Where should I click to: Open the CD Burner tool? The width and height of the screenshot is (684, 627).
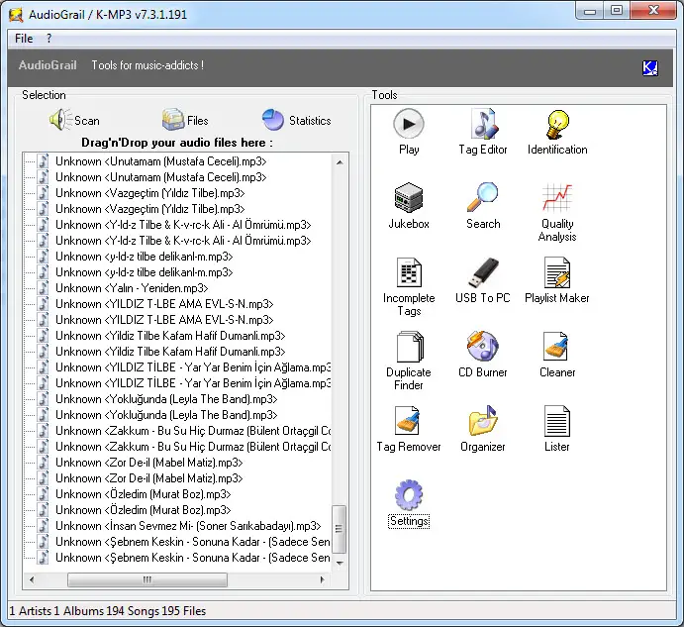pyautogui.click(x=482, y=355)
